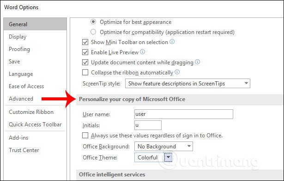Click the Initials text field
Screen dimensions: 284x181
pos(148,125)
